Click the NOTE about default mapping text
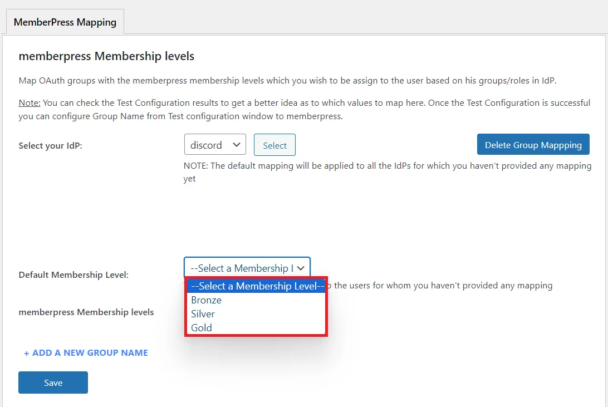Viewport: 608px width, 407px height. point(388,172)
